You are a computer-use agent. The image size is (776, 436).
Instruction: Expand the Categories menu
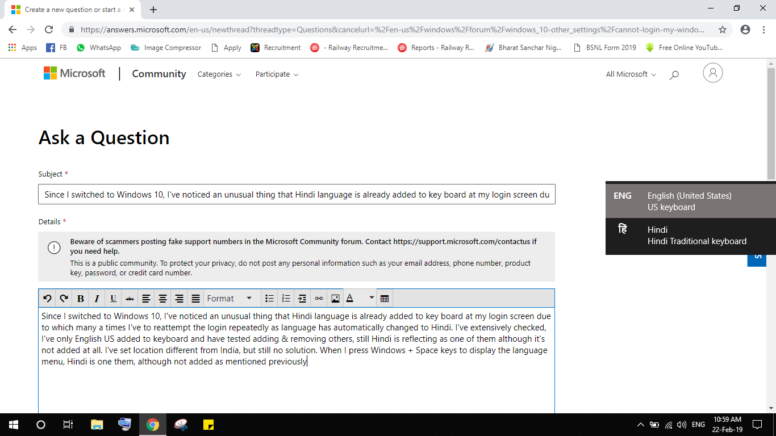219,74
